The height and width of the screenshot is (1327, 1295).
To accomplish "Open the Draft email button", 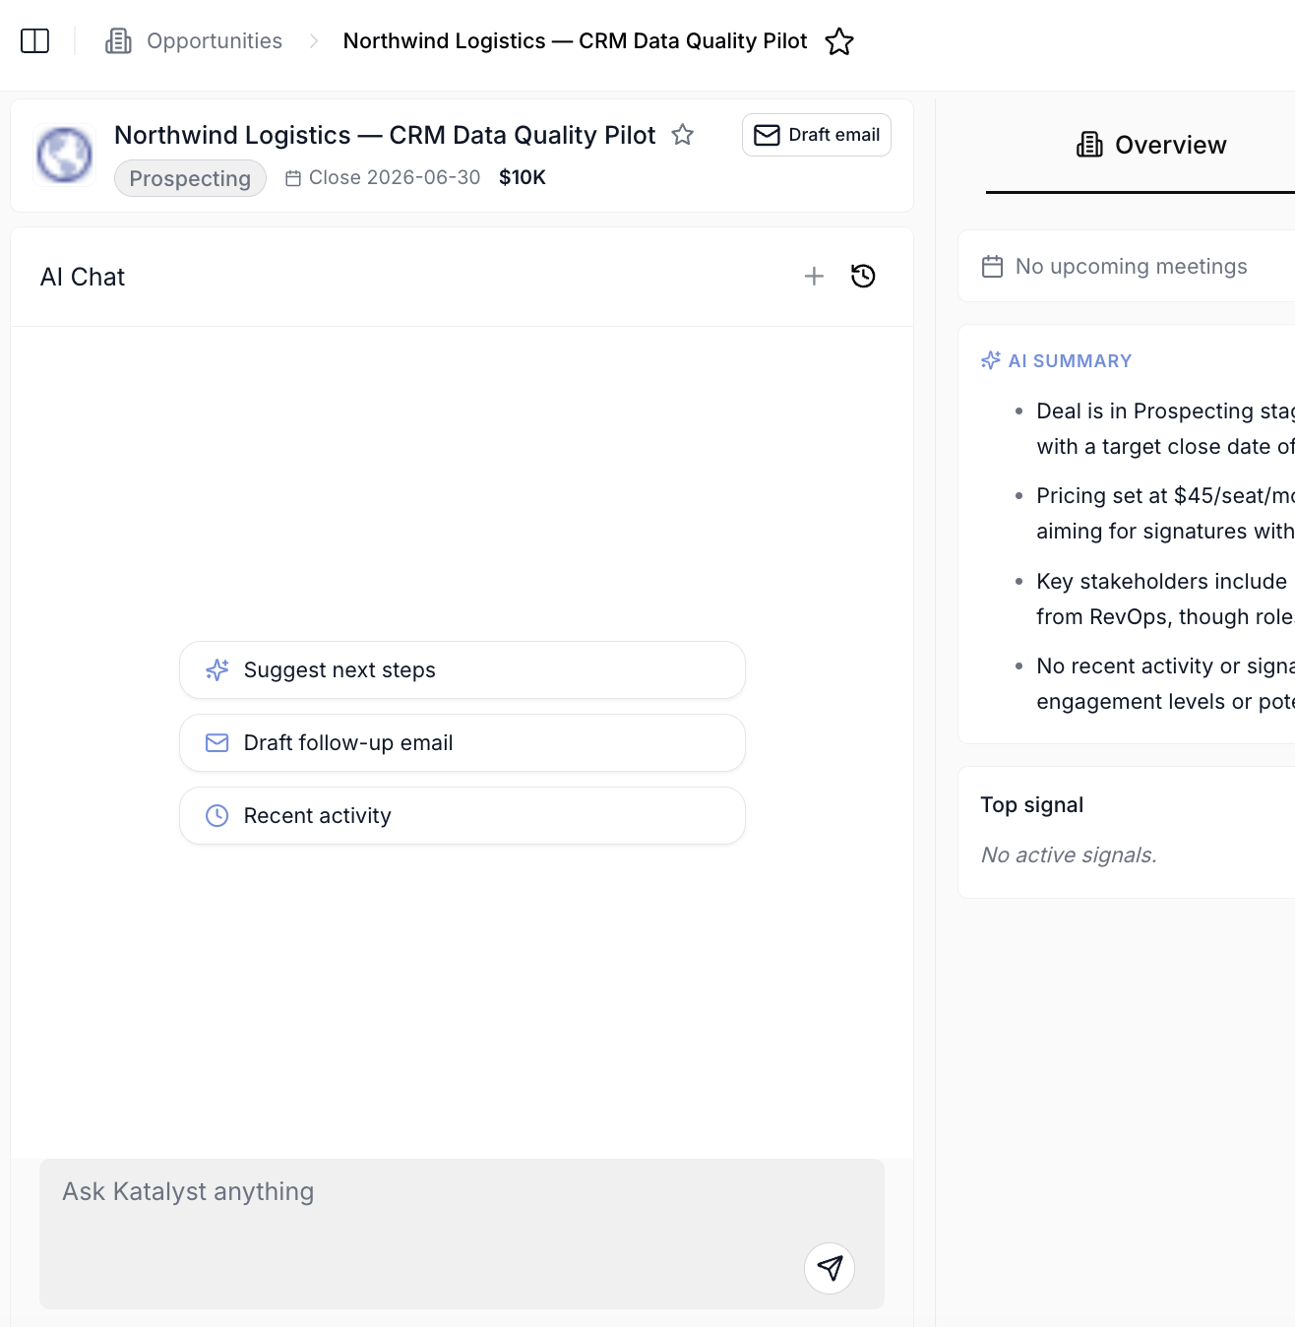I will point(817,135).
